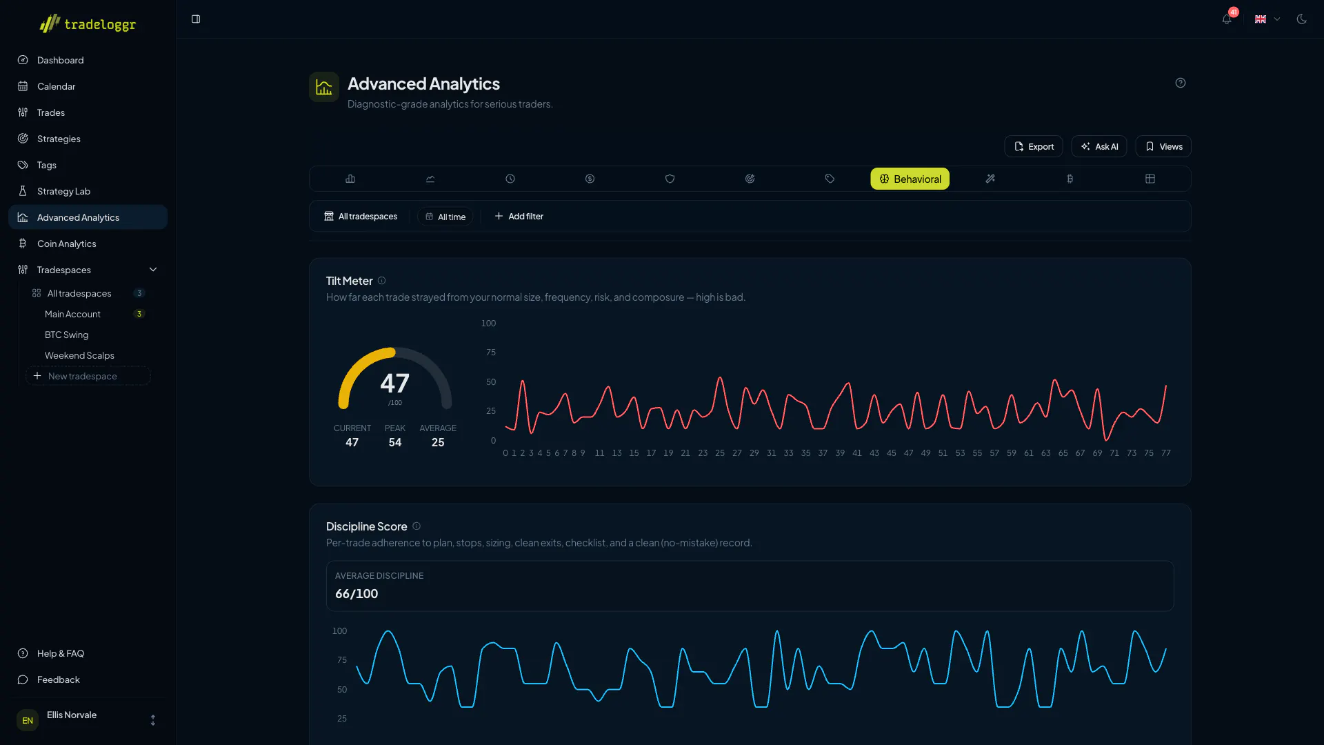Select the target strategies tab icon
Image resolution: width=1324 pixels, height=745 pixels.
[750, 179]
